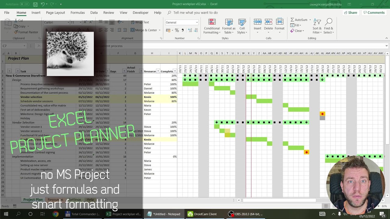This screenshot has width=390, height=219.
Task: Switch to Total Commander on taskbar
Action: click(83, 214)
